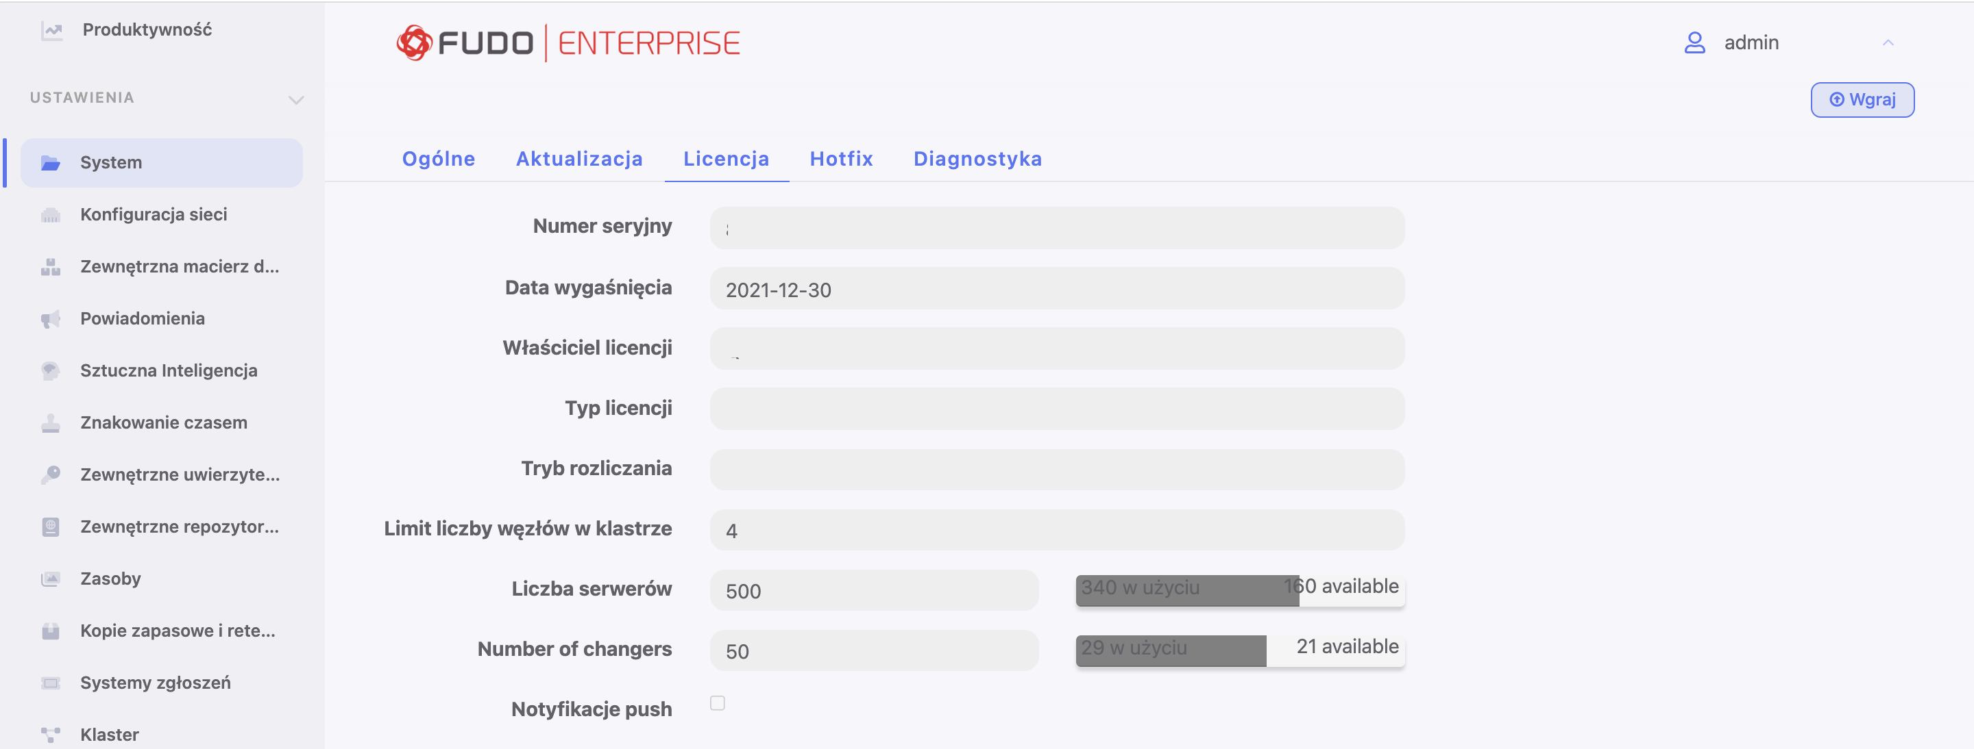Click the Powiadomienia megaphone icon

[x=51, y=319]
